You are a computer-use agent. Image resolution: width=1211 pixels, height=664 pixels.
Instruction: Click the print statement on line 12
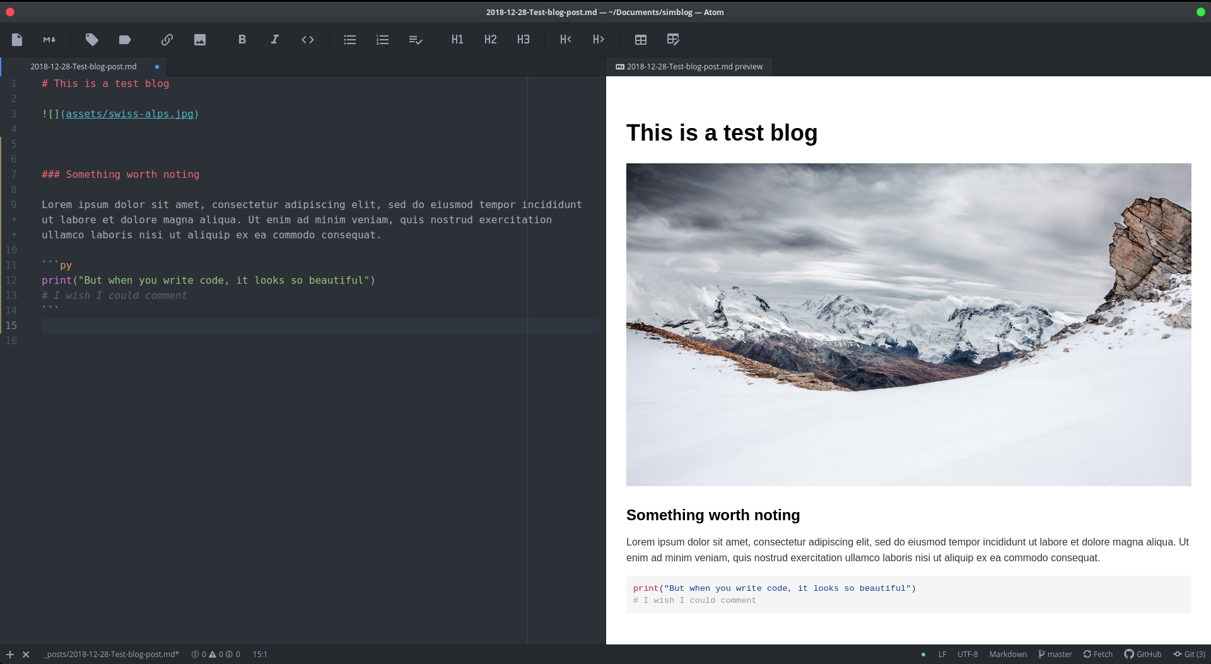(208, 281)
